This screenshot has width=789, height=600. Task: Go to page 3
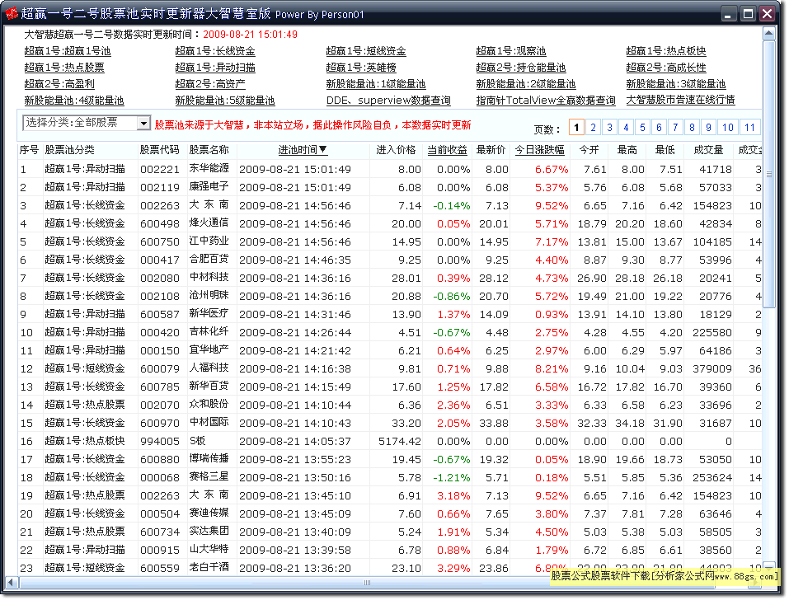609,127
